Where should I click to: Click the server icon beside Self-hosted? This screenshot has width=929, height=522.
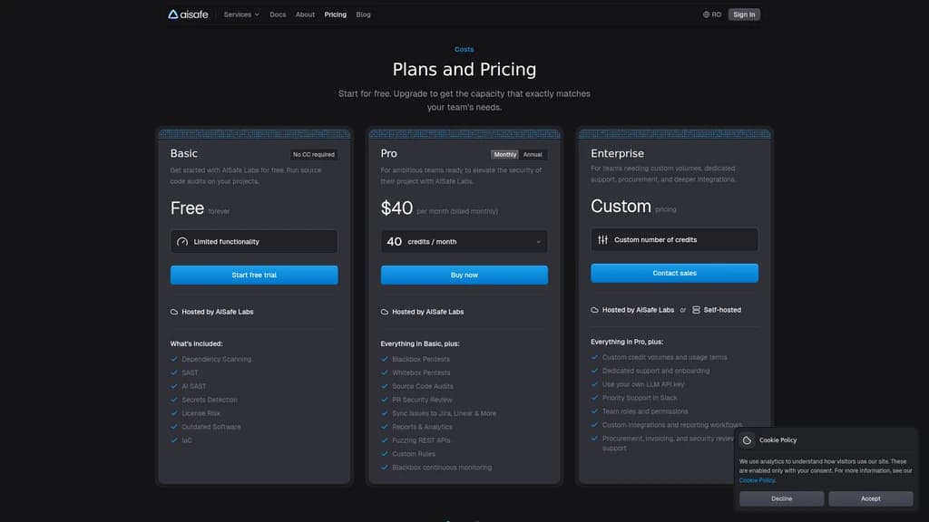click(696, 310)
